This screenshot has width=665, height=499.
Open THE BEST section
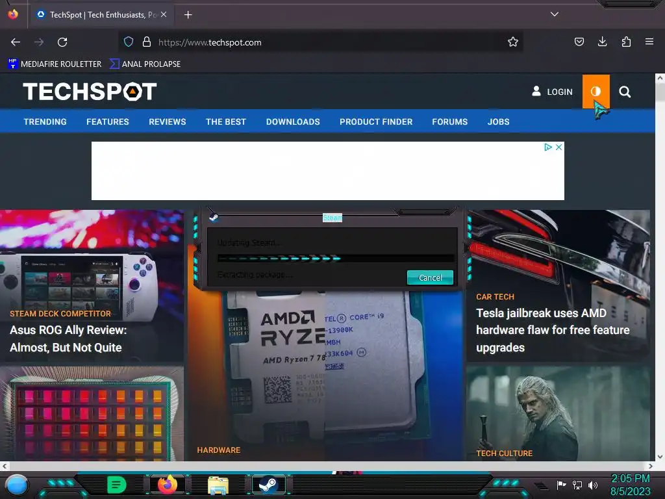coord(225,122)
